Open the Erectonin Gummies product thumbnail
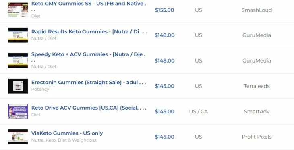294x150 pixels. point(18,86)
